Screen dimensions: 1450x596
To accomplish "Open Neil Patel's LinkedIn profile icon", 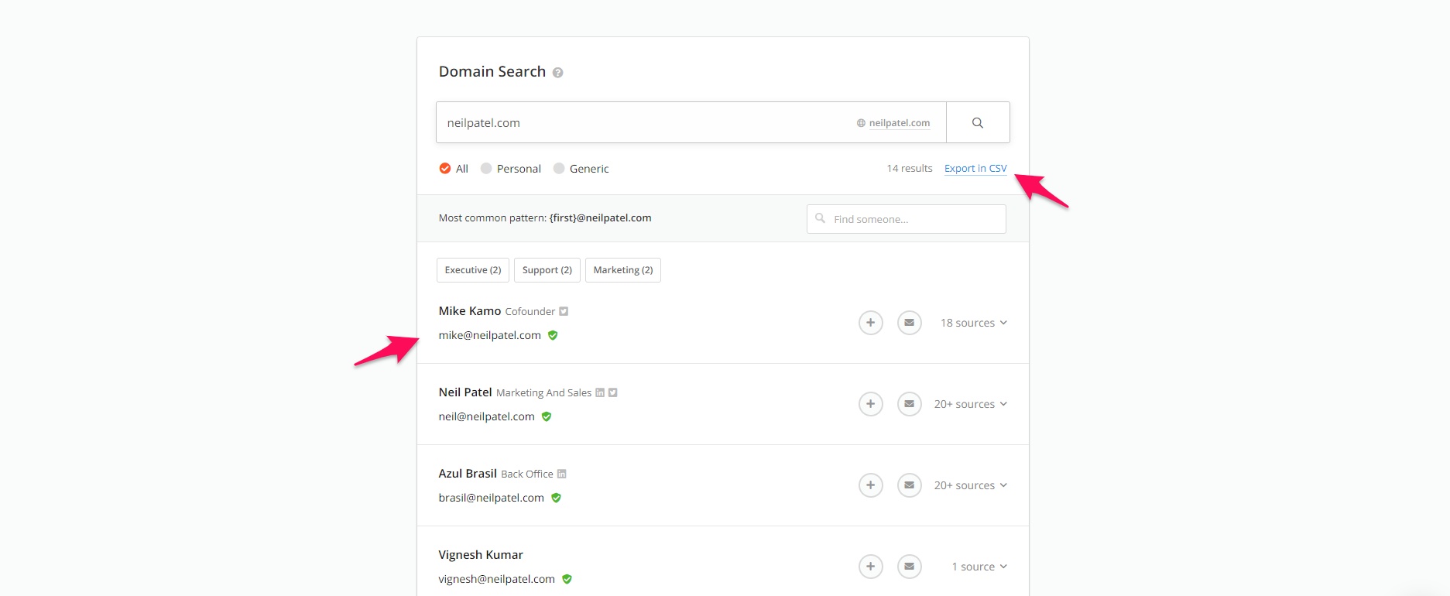I will coord(600,393).
